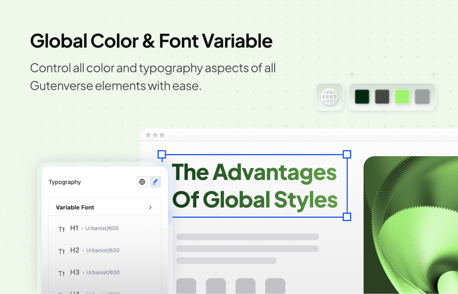Click the large globe button beside color swatches

coord(330,97)
